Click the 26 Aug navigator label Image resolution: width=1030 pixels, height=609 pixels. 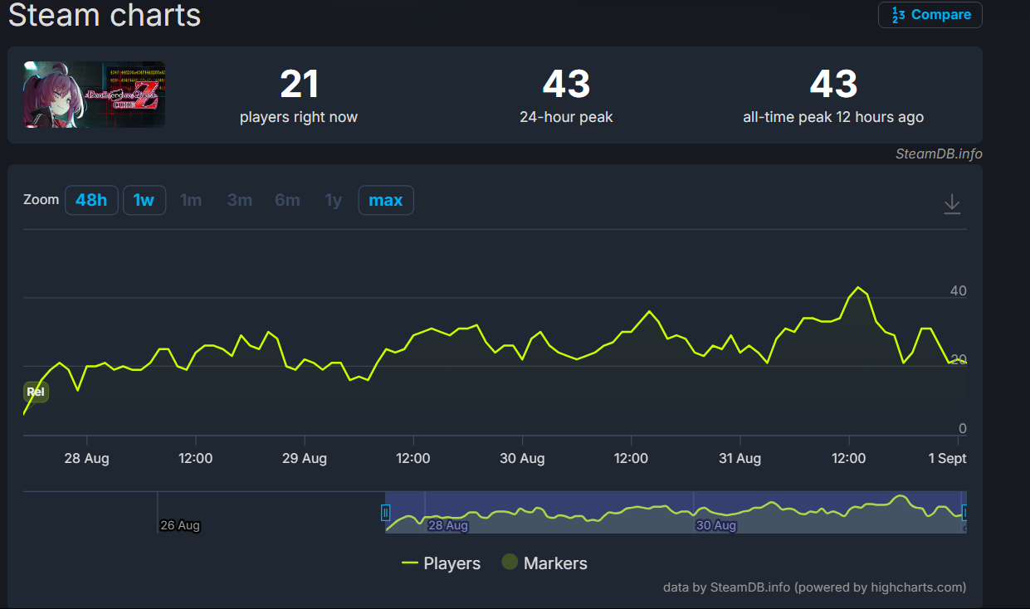click(180, 525)
